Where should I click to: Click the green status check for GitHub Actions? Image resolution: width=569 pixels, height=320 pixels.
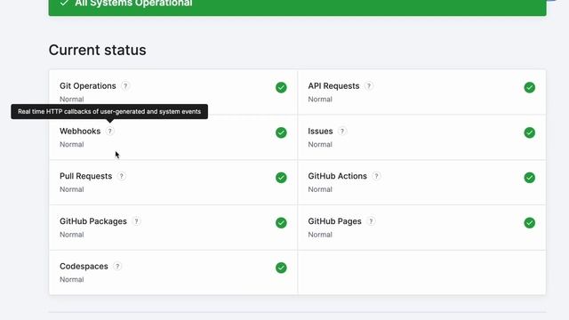tap(530, 178)
